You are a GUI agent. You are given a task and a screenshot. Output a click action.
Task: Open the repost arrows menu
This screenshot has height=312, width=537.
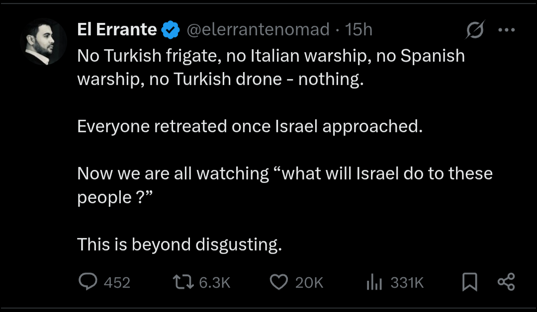click(182, 282)
